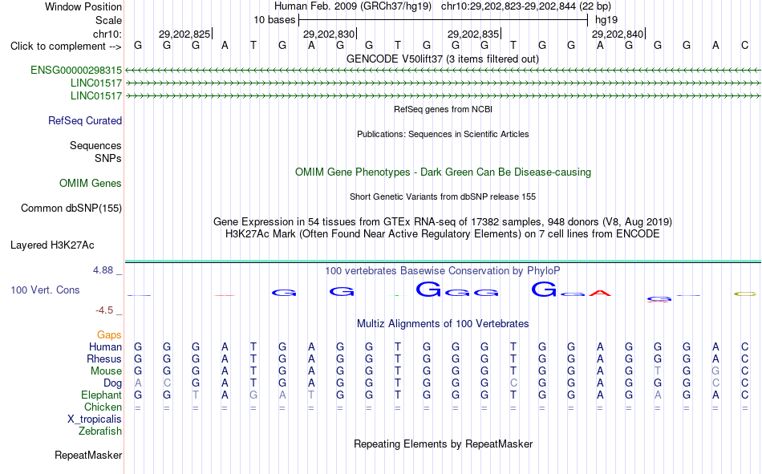Select the X_tropicalis species label
The width and height of the screenshot is (762, 474).
(95, 419)
